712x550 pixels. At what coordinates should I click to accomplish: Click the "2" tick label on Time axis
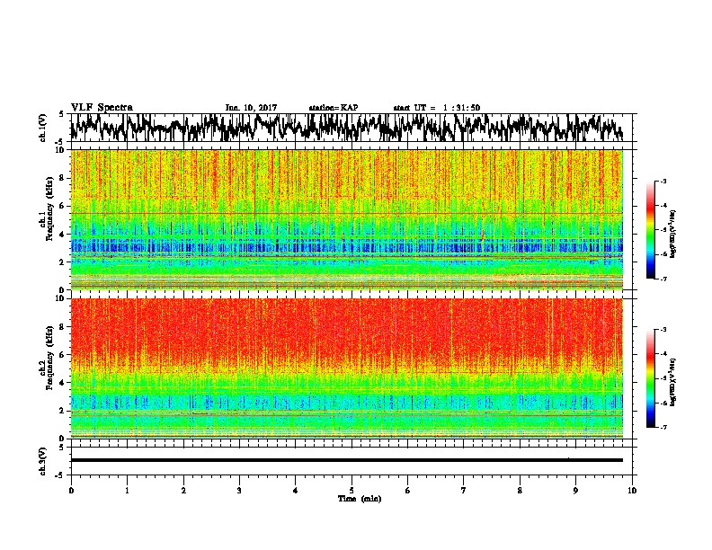(x=183, y=491)
